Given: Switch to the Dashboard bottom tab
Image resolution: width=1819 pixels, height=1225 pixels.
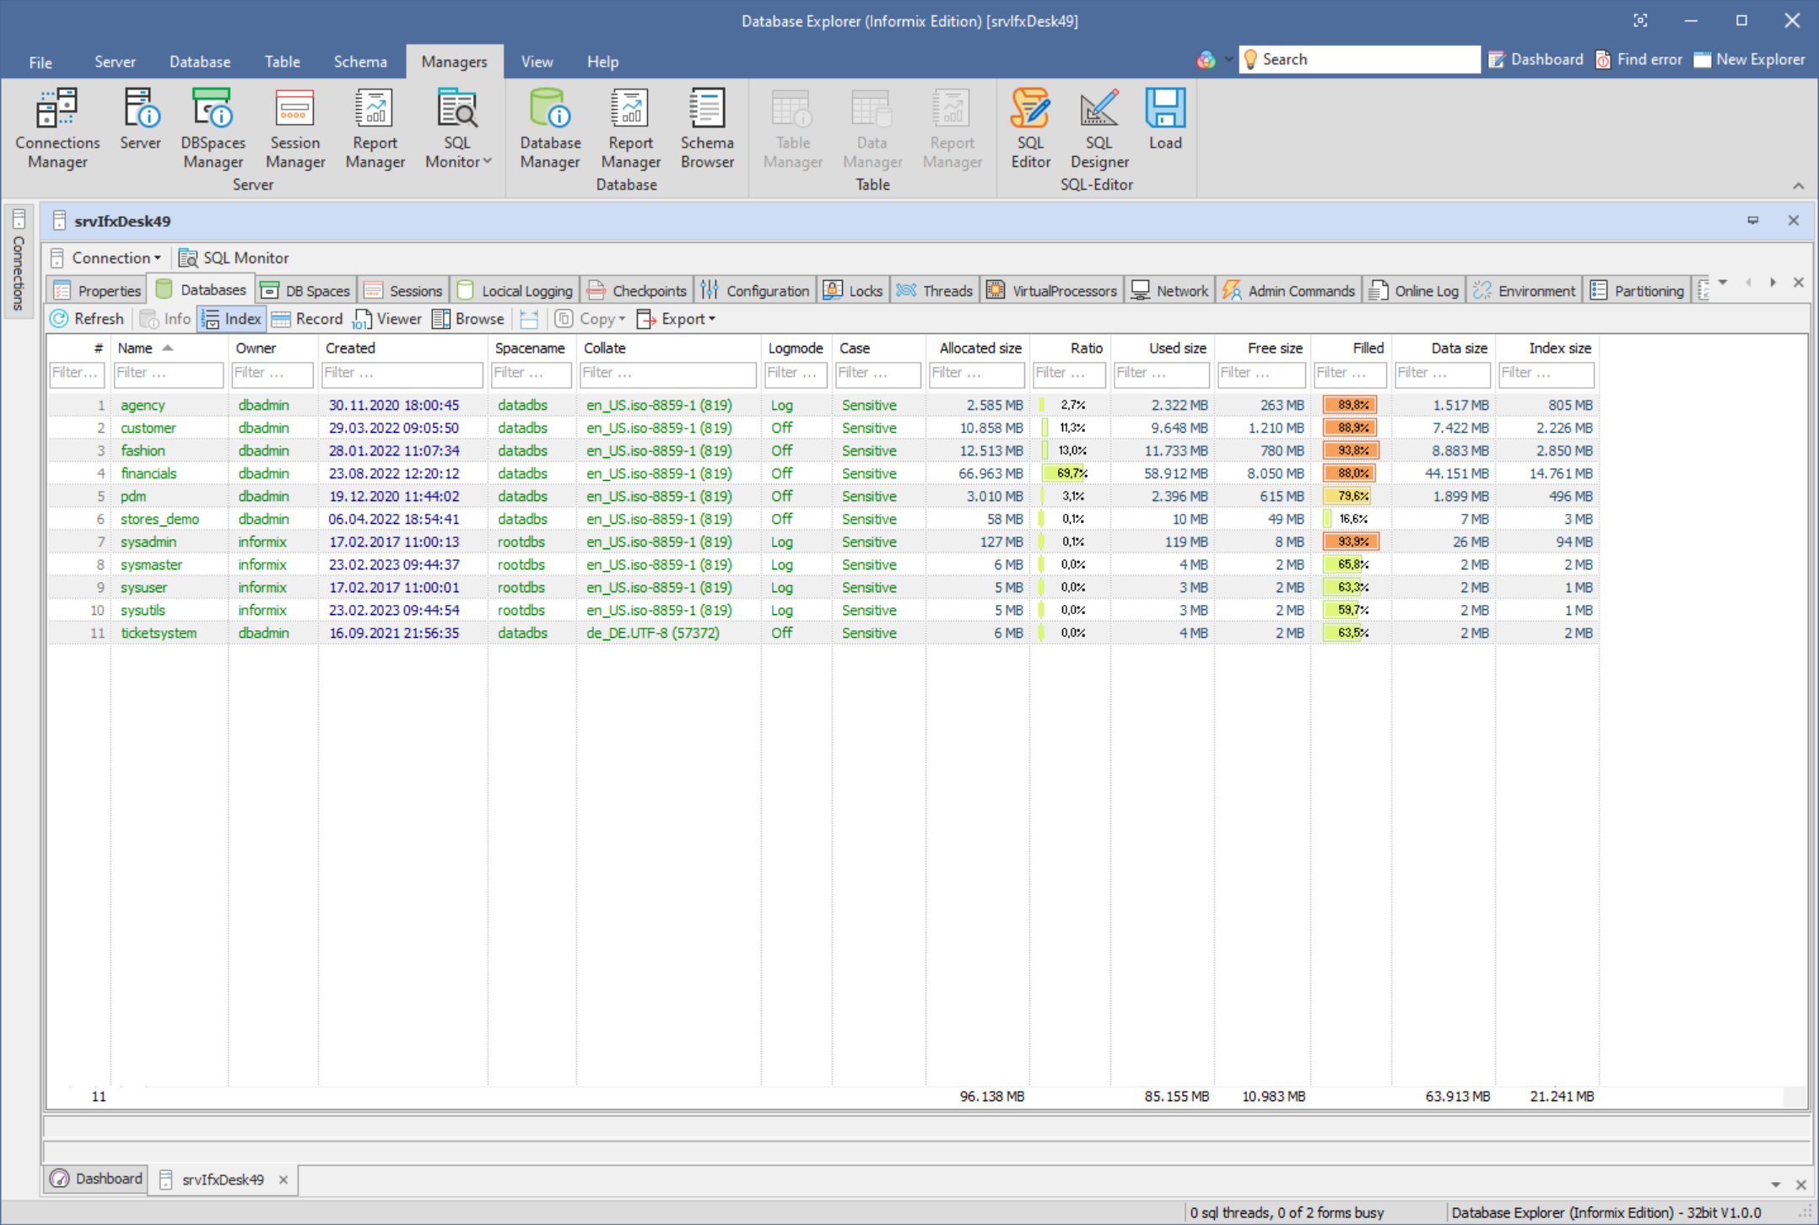Looking at the screenshot, I should point(96,1179).
